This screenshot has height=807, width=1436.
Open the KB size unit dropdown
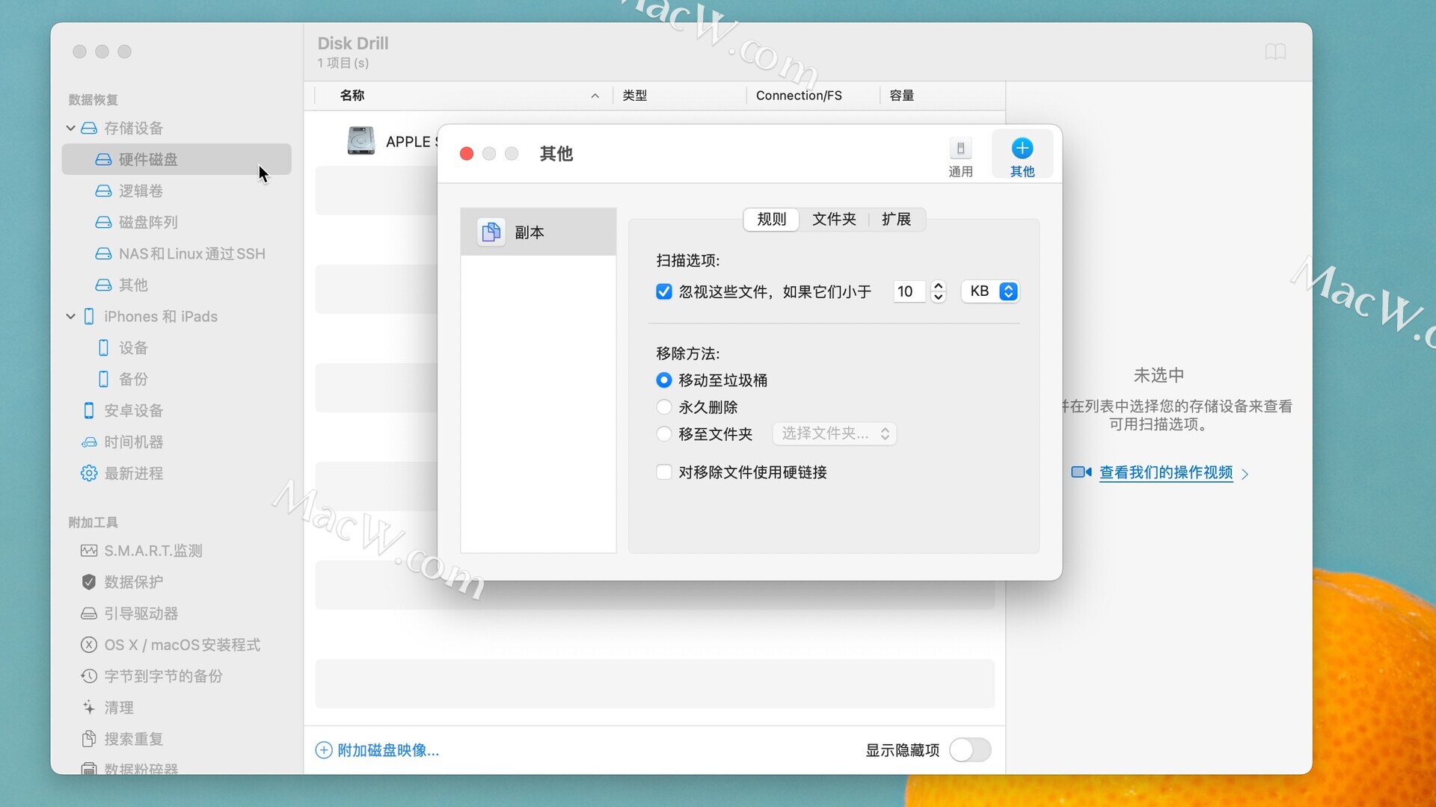[x=989, y=291]
